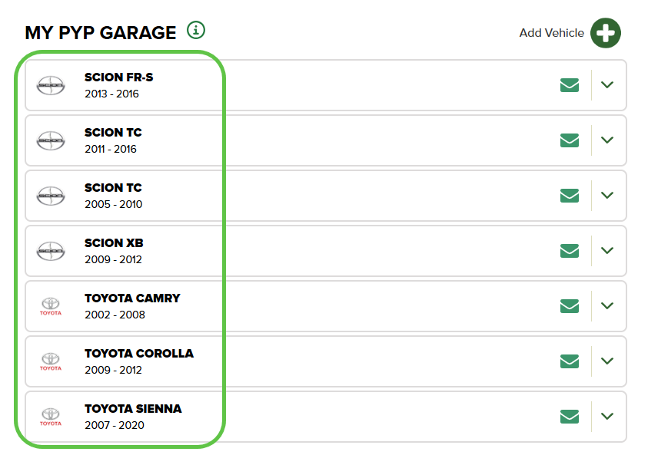Expand details for the Scion FR-S vehicle
The height and width of the screenshot is (455, 648).
pyautogui.click(x=606, y=84)
